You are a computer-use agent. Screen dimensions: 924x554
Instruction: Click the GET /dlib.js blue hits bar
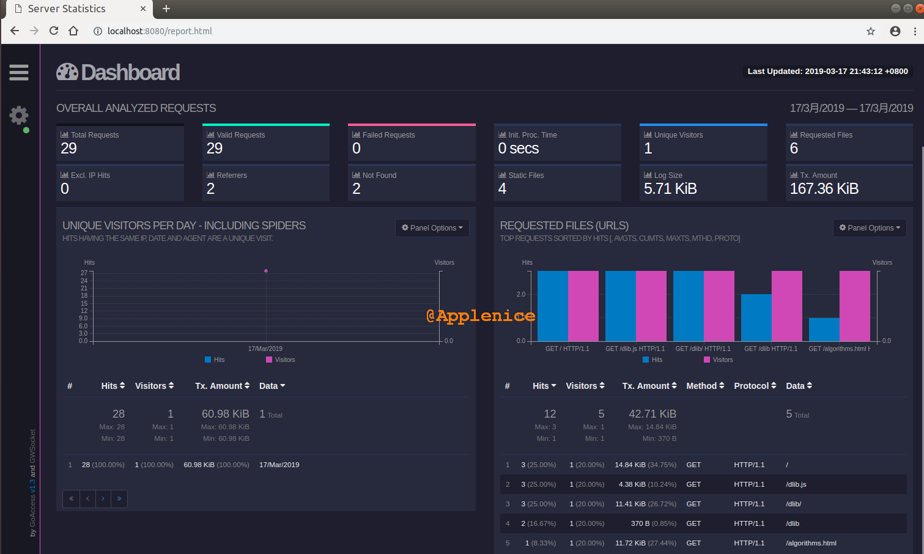tap(620, 306)
